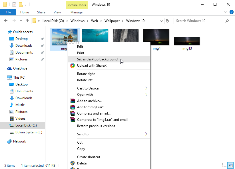This screenshot has height=169, width=235.
Task: Click Local Disk (C:) breadcrumb
Action: click(x=53, y=21)
